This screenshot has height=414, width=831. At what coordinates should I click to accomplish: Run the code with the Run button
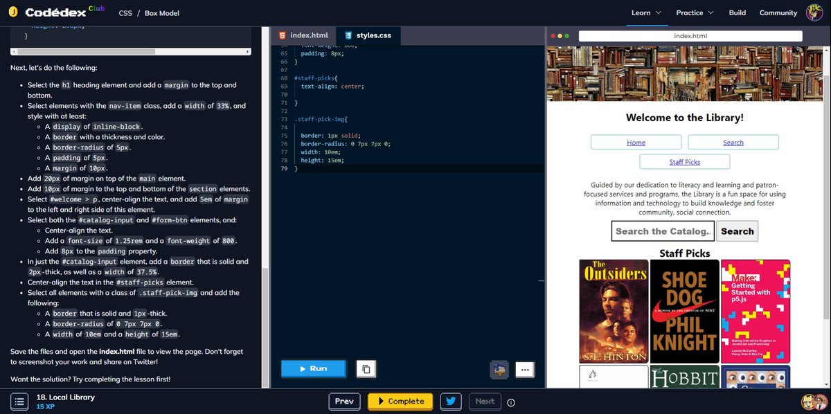[x=313, y=368]
